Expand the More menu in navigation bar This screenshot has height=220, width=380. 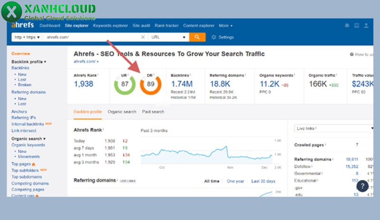point(226,26)
